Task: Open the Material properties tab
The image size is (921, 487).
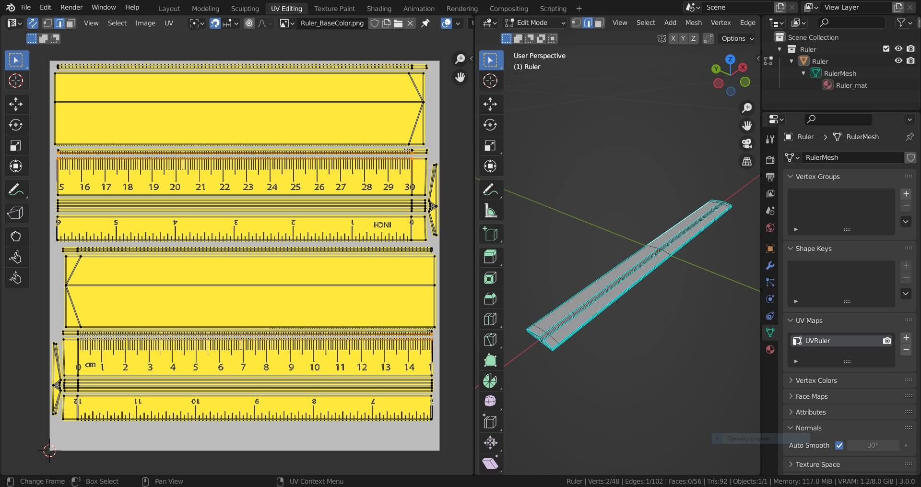Action: [x=770, y=349]
